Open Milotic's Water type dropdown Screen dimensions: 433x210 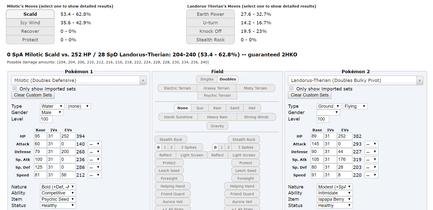[x=52, y=106]
